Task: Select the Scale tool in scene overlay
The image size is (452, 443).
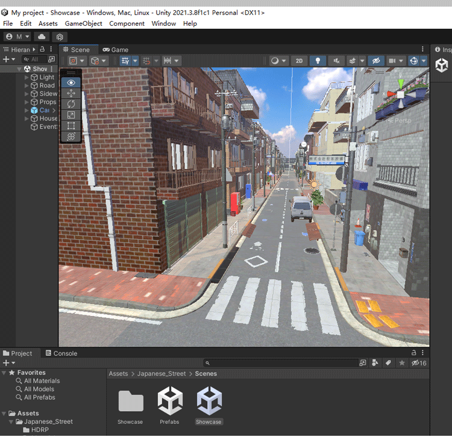Action: click(71, 115)
